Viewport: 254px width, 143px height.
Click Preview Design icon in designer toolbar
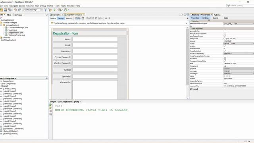(x=83, y=18)
